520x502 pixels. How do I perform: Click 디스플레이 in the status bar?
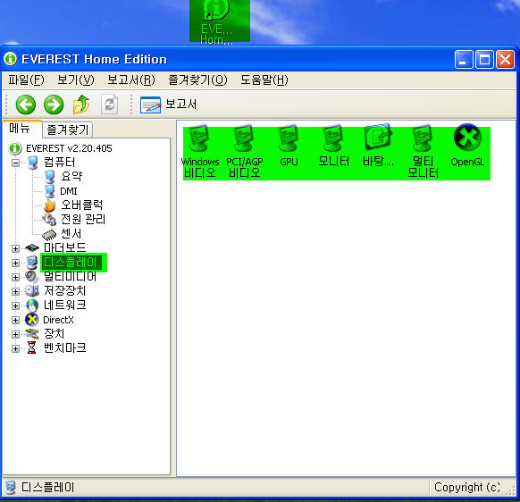pyautogui.click(x=47, y=487)
